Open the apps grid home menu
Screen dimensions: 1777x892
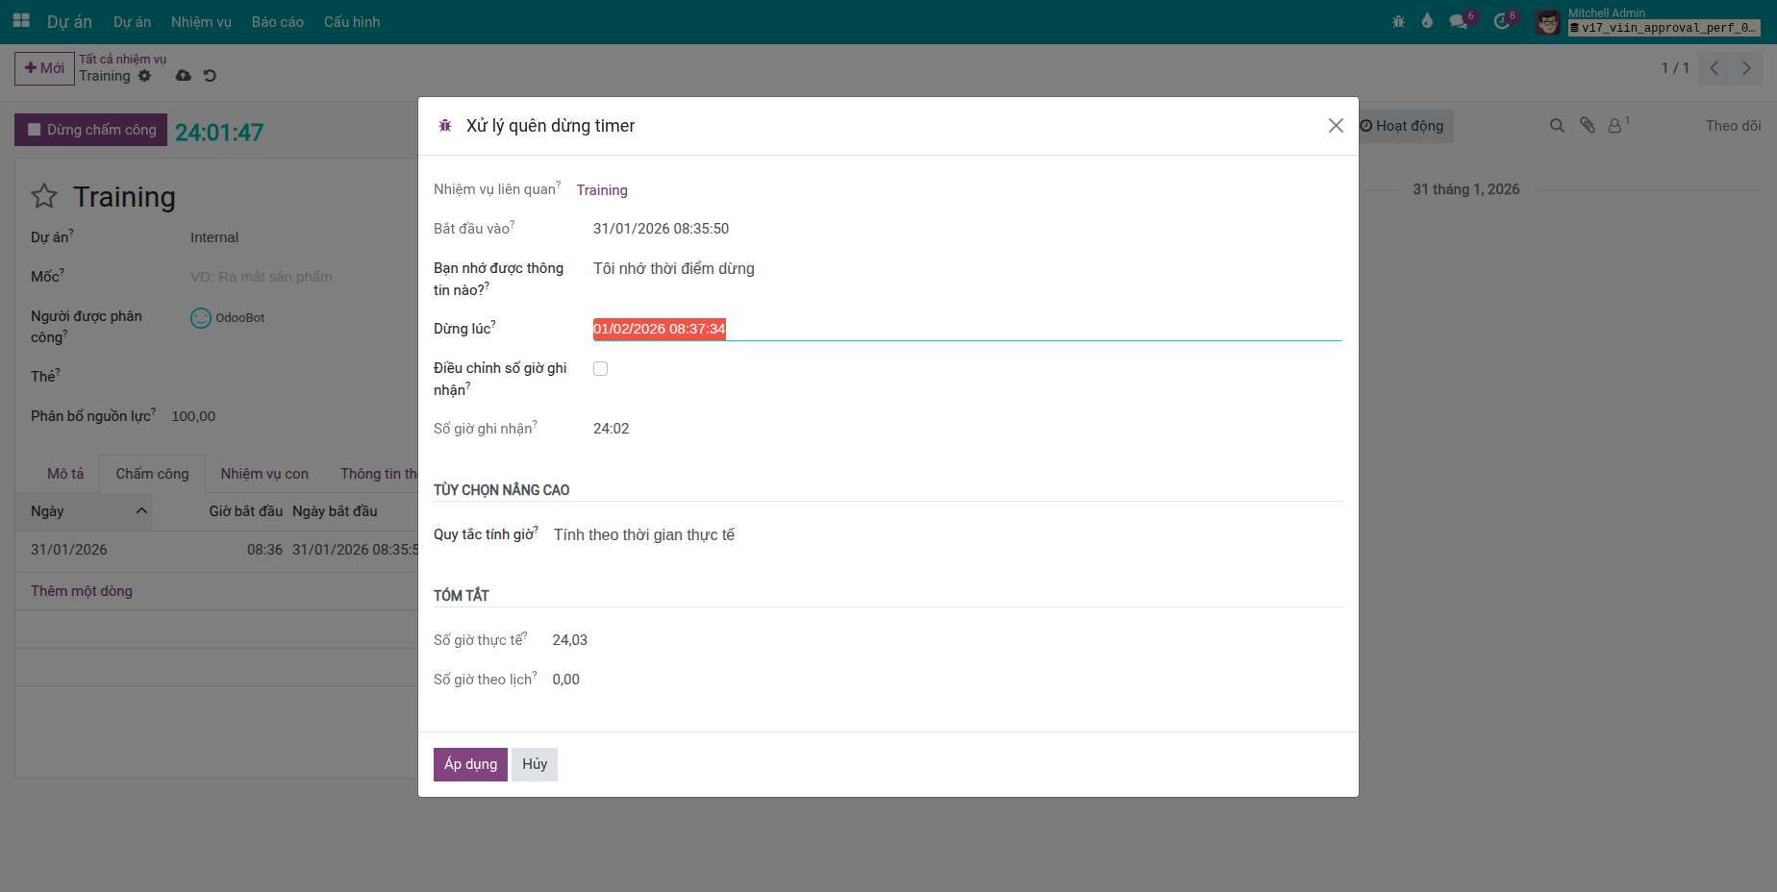click(21, 21)
